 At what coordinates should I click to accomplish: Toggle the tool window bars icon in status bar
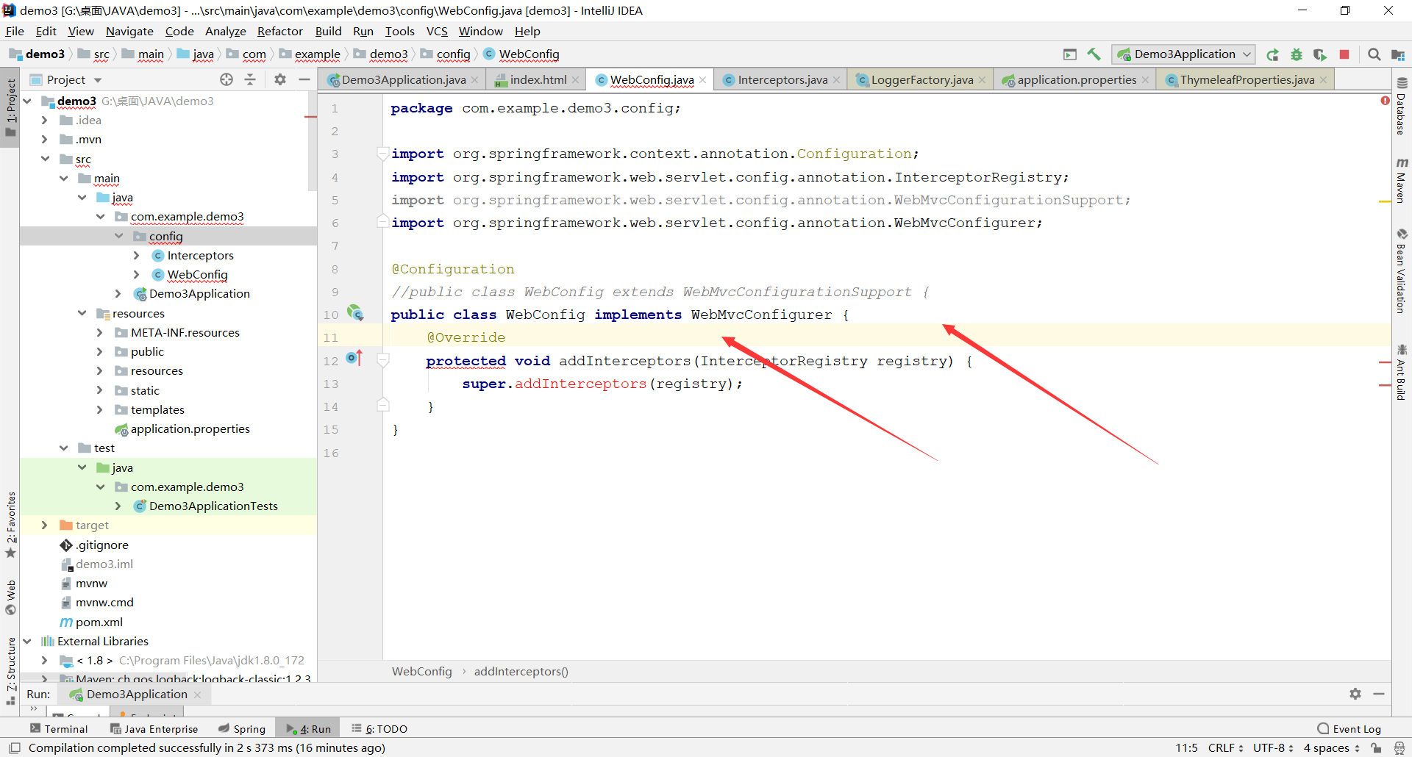15,748
